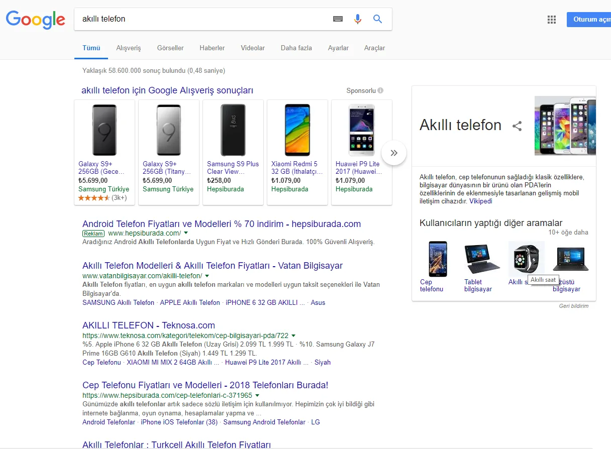Switch to the Görseller tab
Screen dimensions: 611x449
[170, 48]
